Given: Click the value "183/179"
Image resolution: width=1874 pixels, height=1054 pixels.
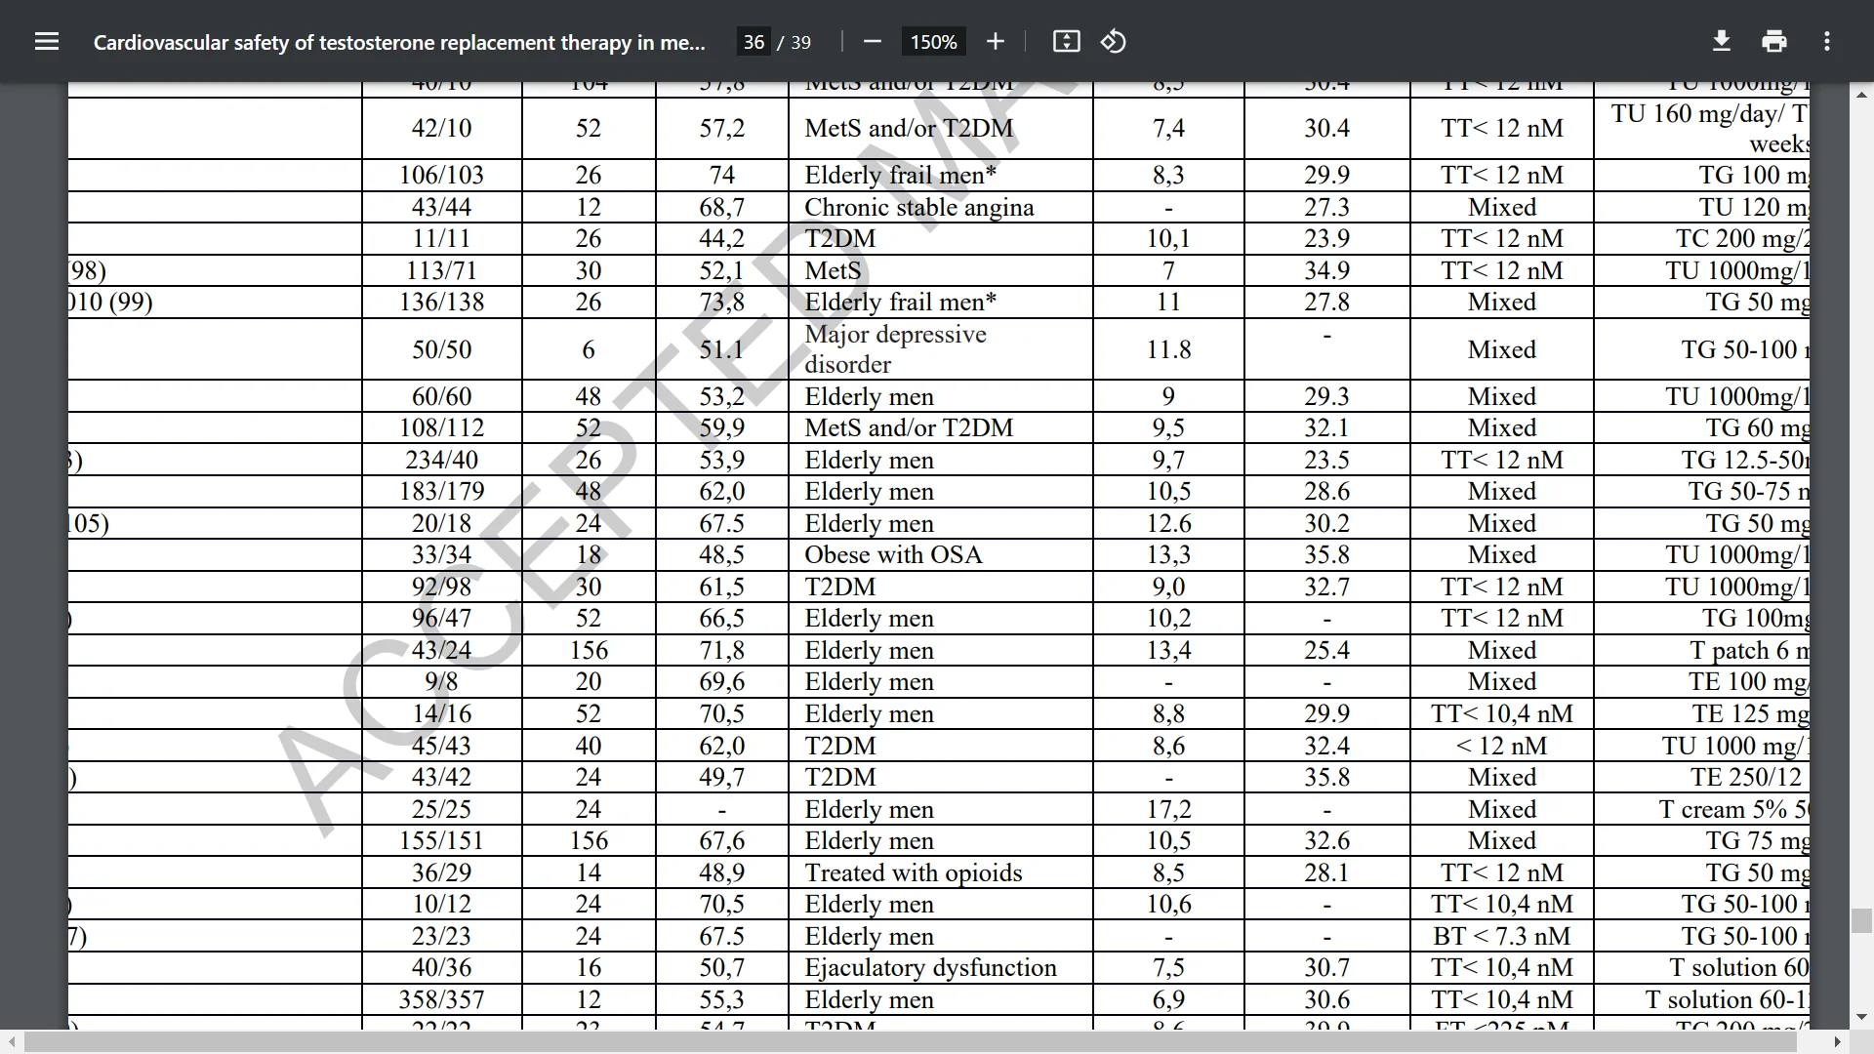Looking at the screenshot, I should [x=441, y=491].
